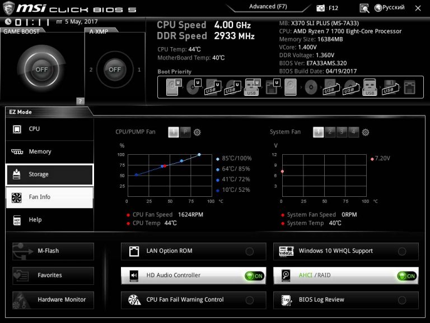Select pump fan P in CPU/PUMP Fan
Image resolution: width=430 pixels, height=323 pixels.
[x=185, y=132]
